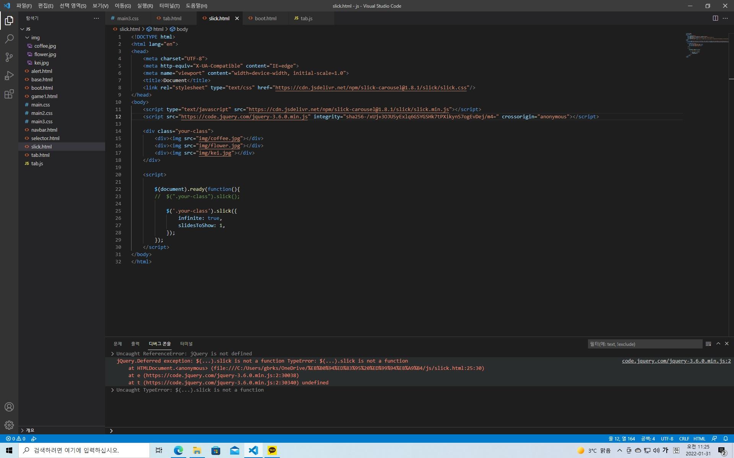Maximize the bottom panel size
Viewport: 734px width, 458px height.
[718, 344]
